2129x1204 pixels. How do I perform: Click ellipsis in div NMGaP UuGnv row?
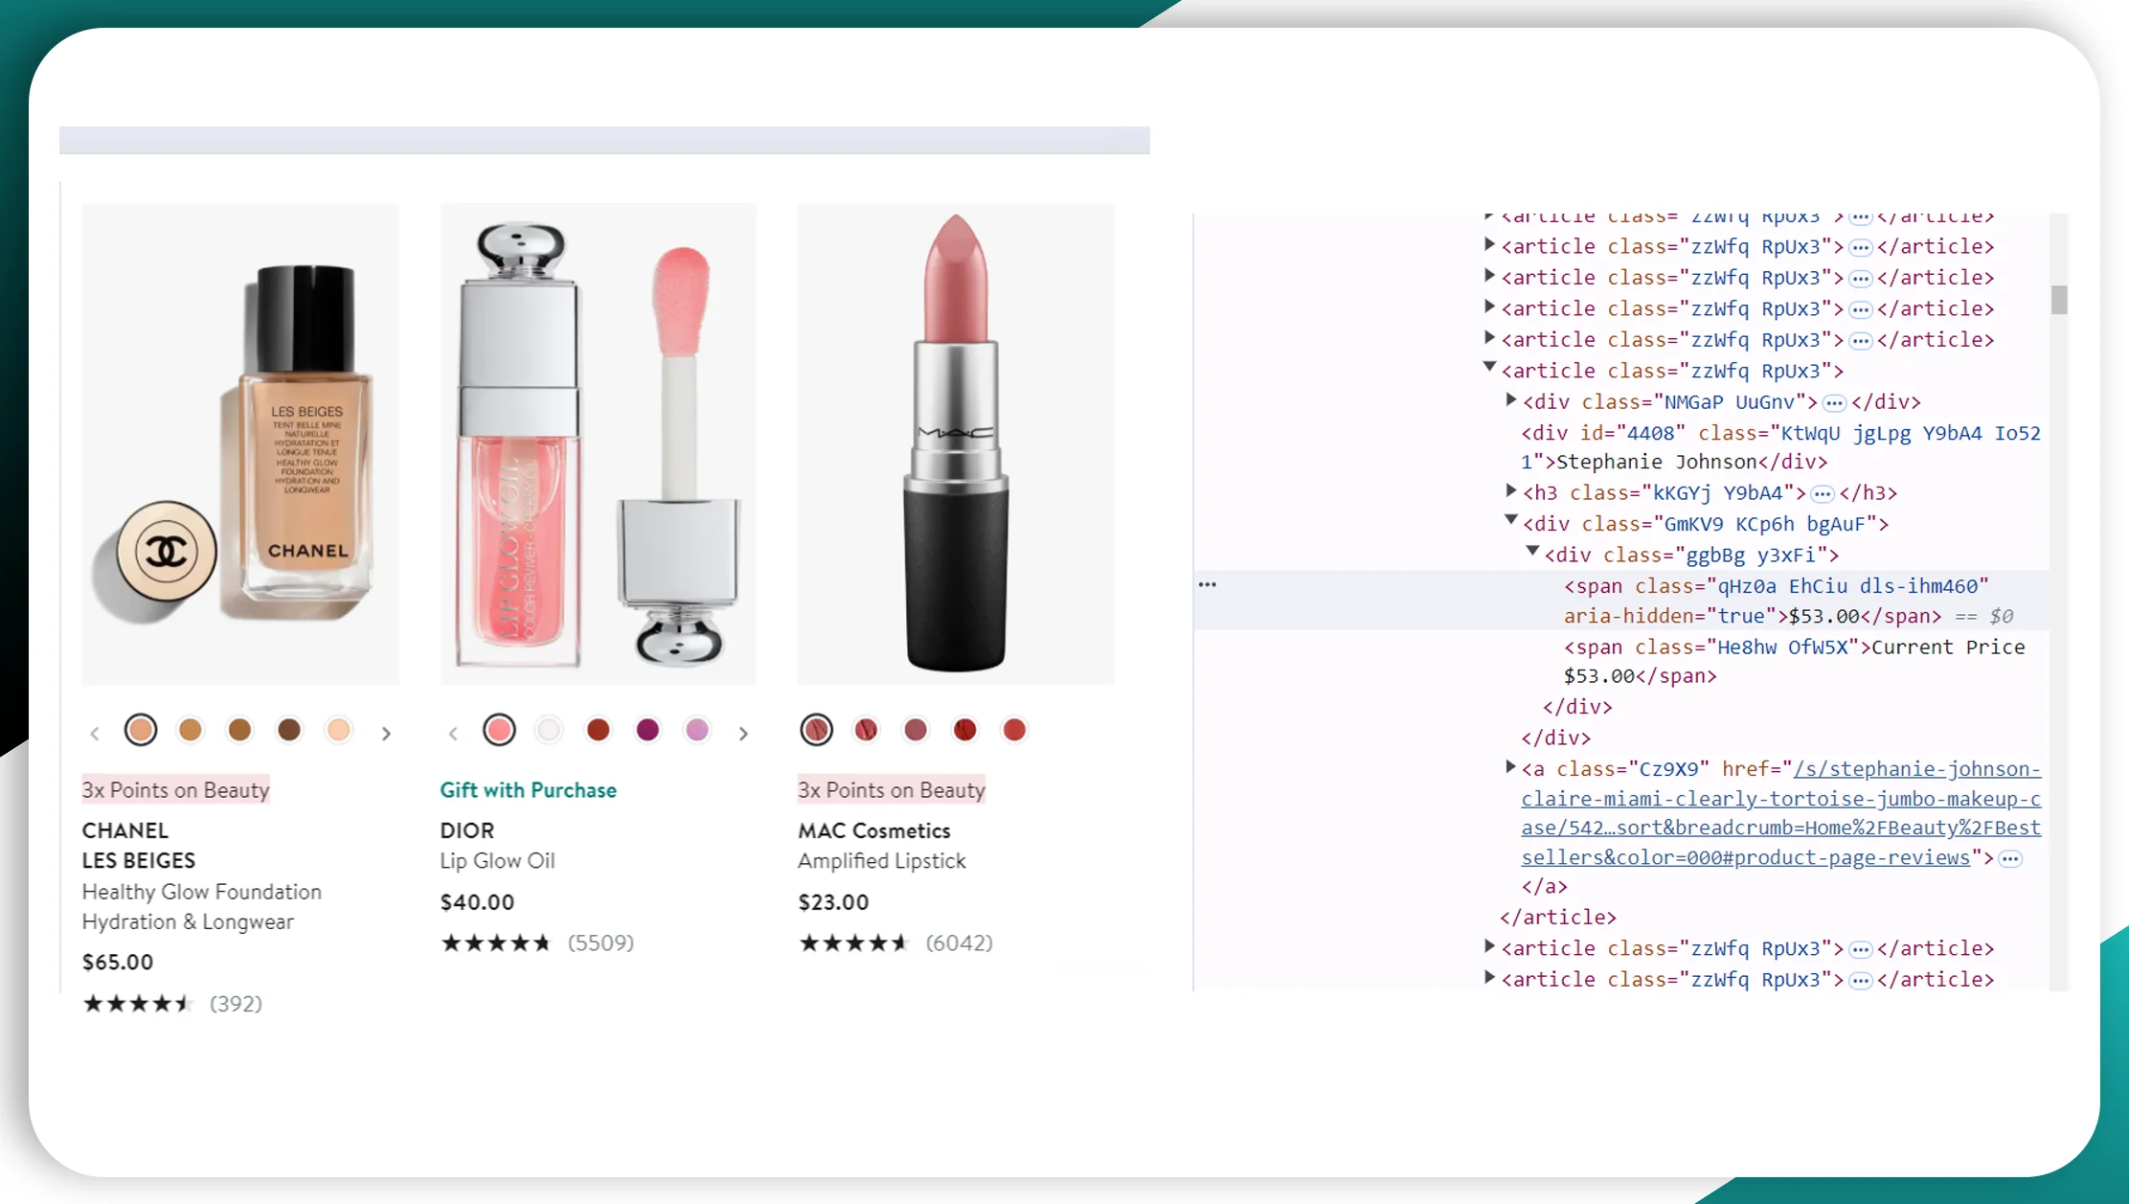point(1834,403)
